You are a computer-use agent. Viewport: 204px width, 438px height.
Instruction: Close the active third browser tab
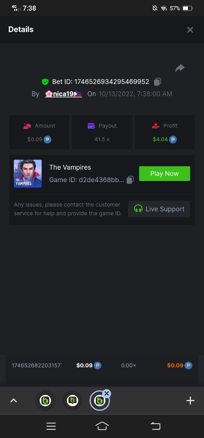pos(106,393)
